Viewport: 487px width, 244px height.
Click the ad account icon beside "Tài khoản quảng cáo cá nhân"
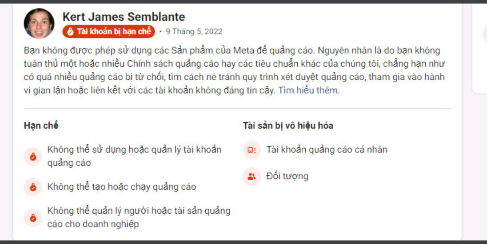pyautogui.click(x=251, y=150)
